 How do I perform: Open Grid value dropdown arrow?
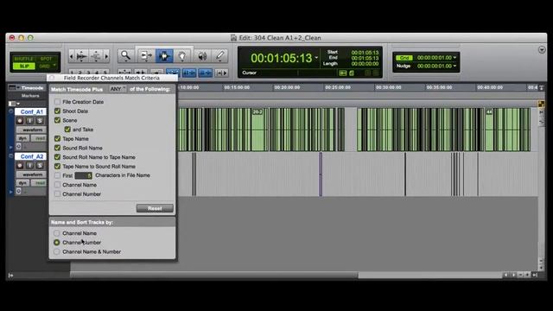click(454, 58)
